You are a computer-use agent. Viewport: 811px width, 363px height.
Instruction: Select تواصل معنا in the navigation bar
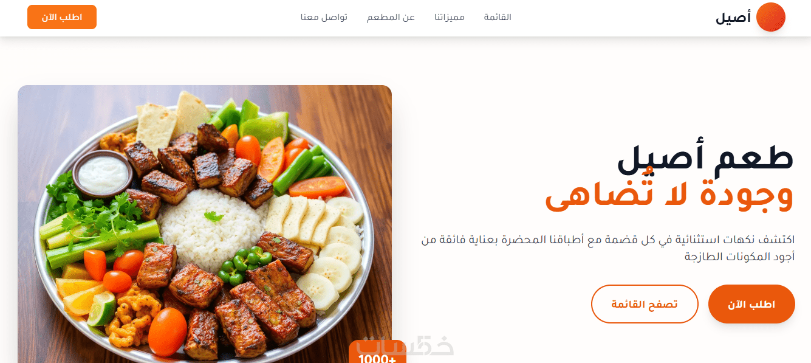pyautogui.click(x=324, y=17)
